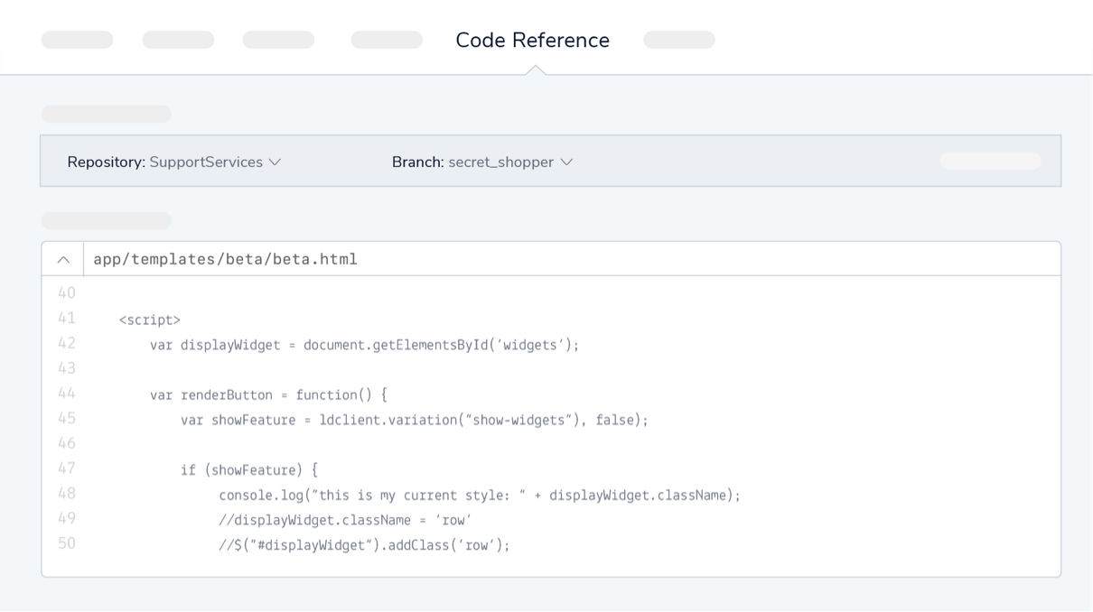This screenshot has height=612, width=1093.
Task: Switch to the Code Reference tab
Action: click(533, 40)
